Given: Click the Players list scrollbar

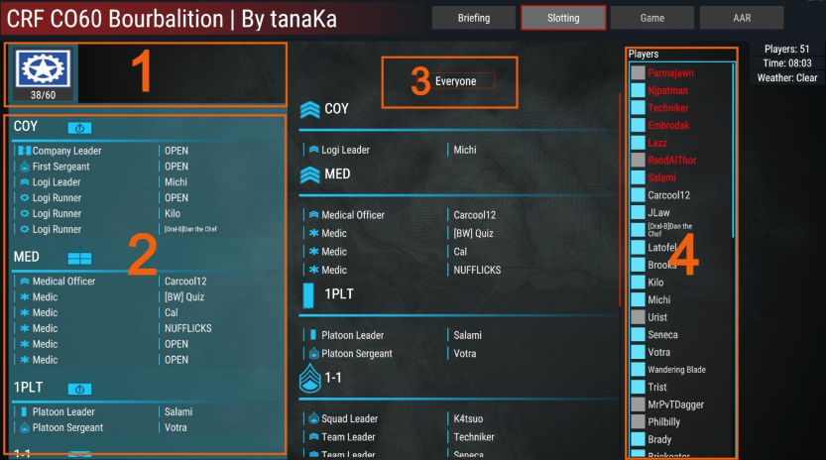Looking at the screenshot, I should tap(734, 149).
